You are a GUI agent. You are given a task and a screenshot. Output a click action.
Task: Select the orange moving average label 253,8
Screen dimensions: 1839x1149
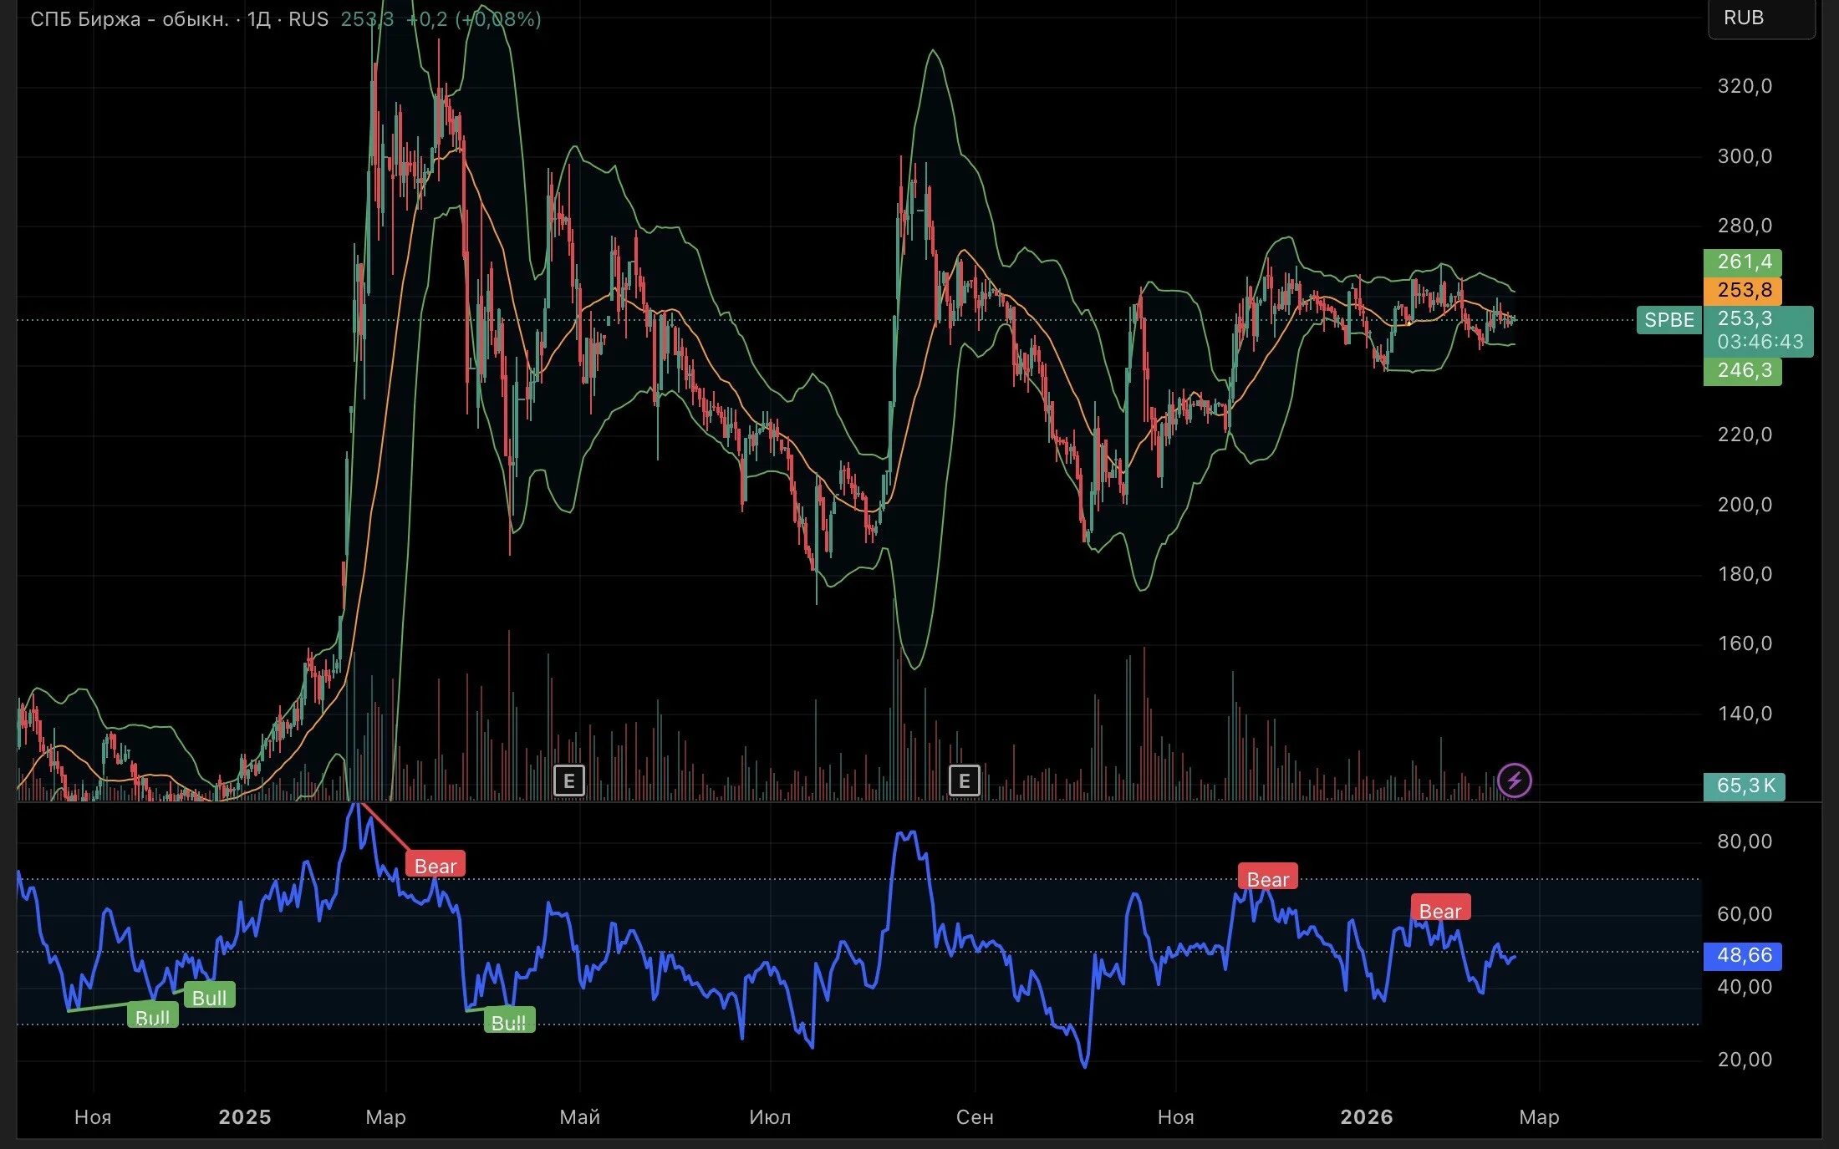click(1743, 291)
